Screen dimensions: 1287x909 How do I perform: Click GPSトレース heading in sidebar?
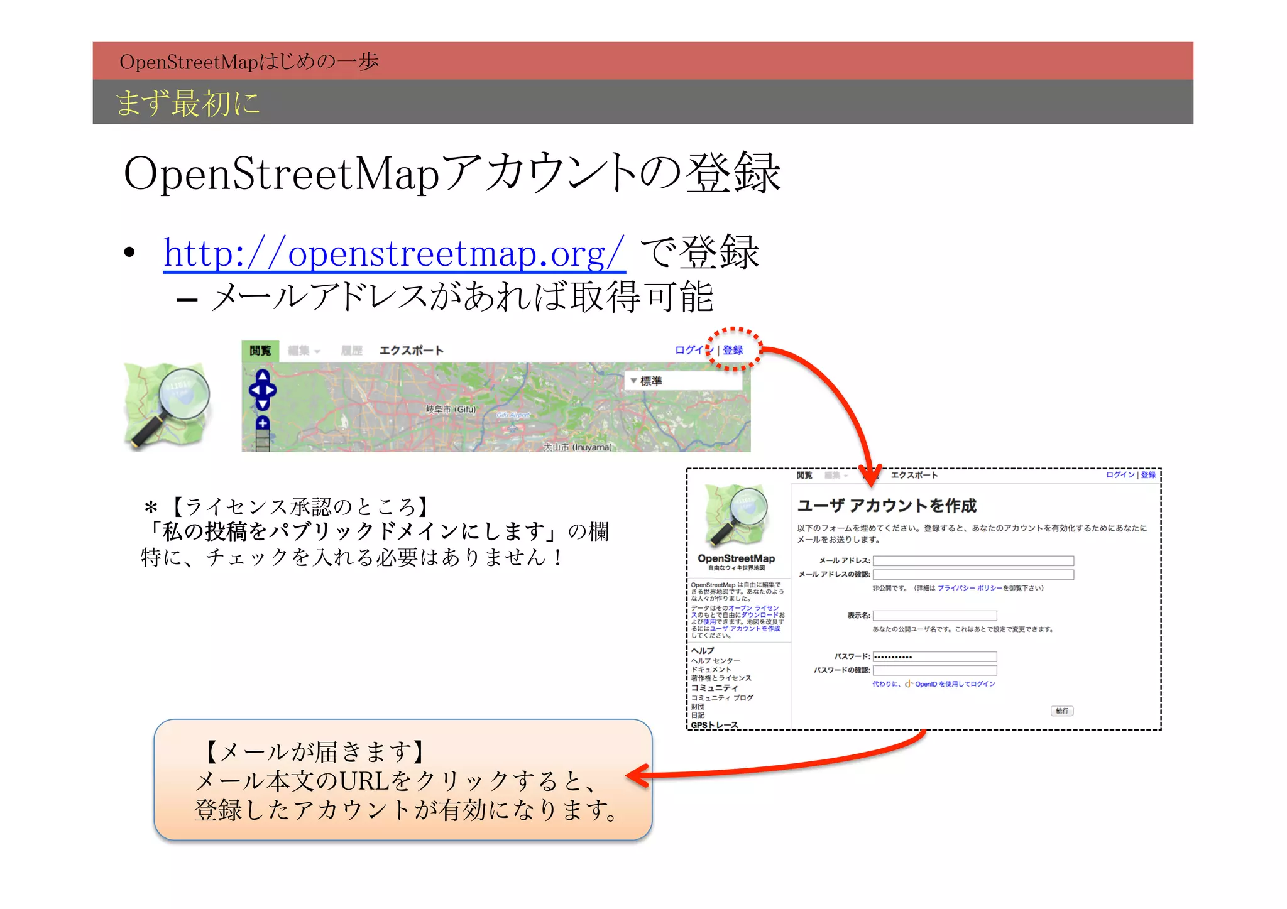coord(715,725)
